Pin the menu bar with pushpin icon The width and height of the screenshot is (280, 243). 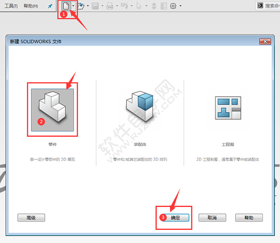(50, 6)
